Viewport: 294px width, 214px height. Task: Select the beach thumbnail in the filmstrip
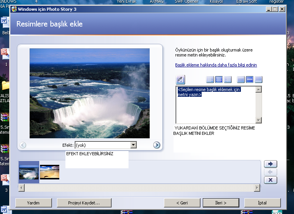(x=50, y=172)
